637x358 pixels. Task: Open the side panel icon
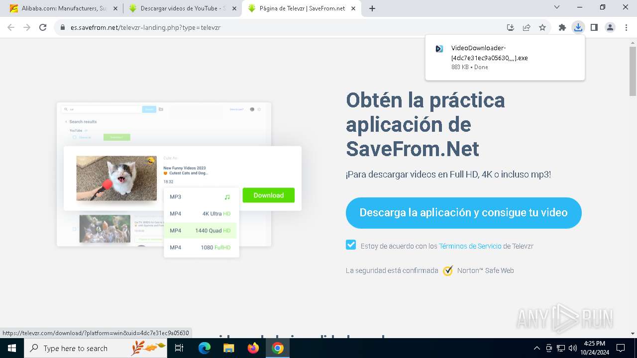point(594,27)
